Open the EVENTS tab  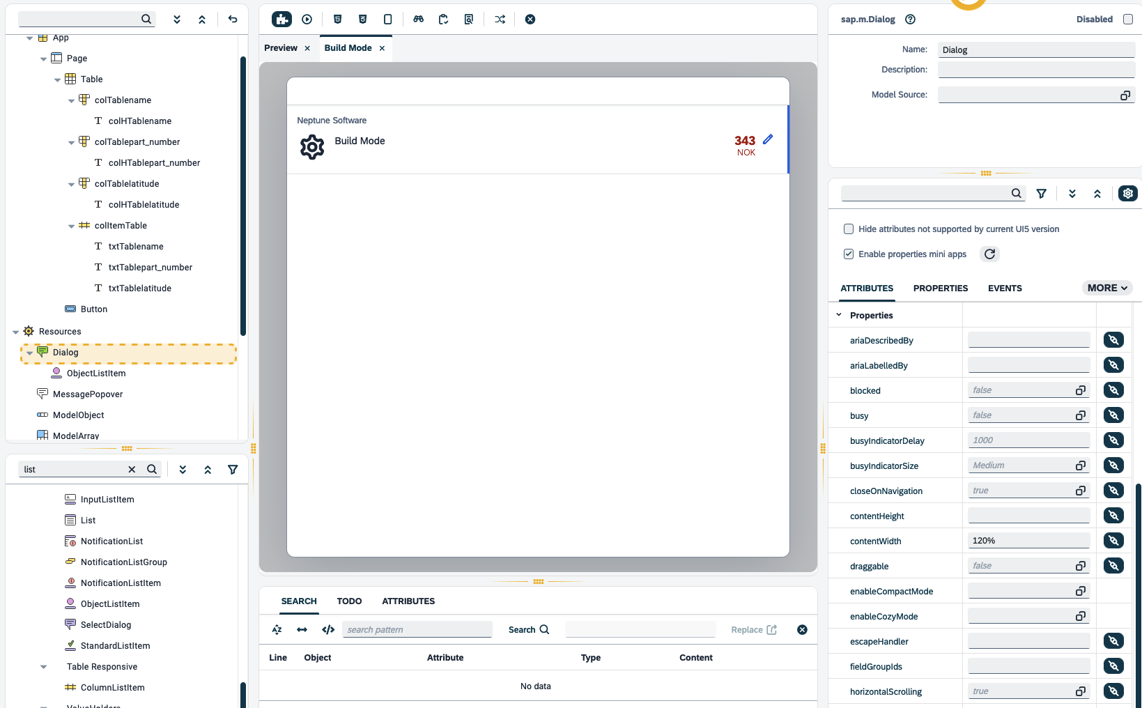click(x=1004, y=288)
